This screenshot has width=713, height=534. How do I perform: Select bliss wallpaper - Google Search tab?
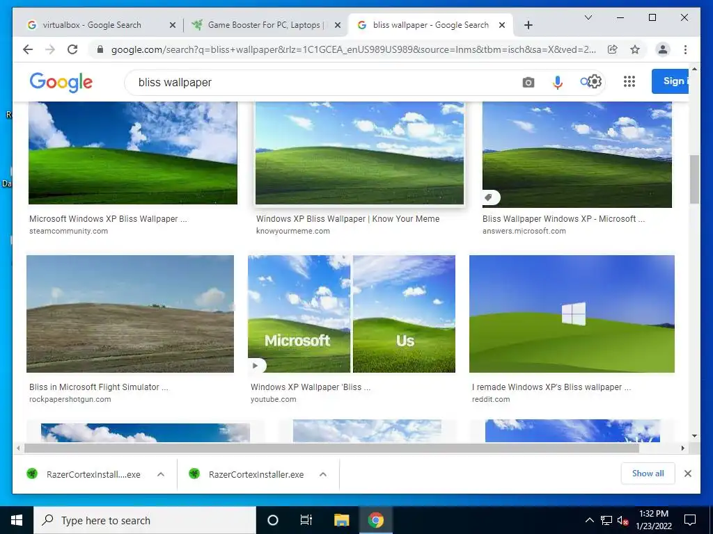[x=430, y=25]
